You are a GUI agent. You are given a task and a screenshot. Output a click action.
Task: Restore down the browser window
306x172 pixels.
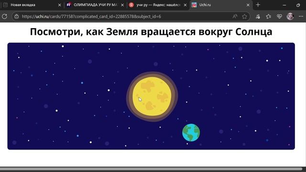298,5
